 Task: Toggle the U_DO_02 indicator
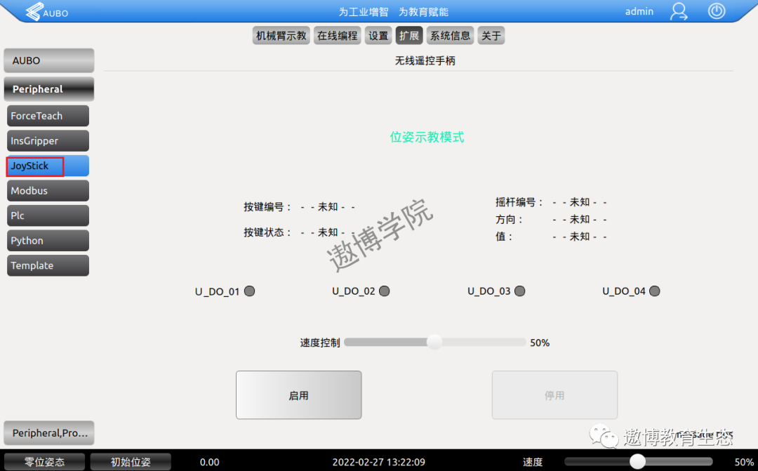(385, 291)
